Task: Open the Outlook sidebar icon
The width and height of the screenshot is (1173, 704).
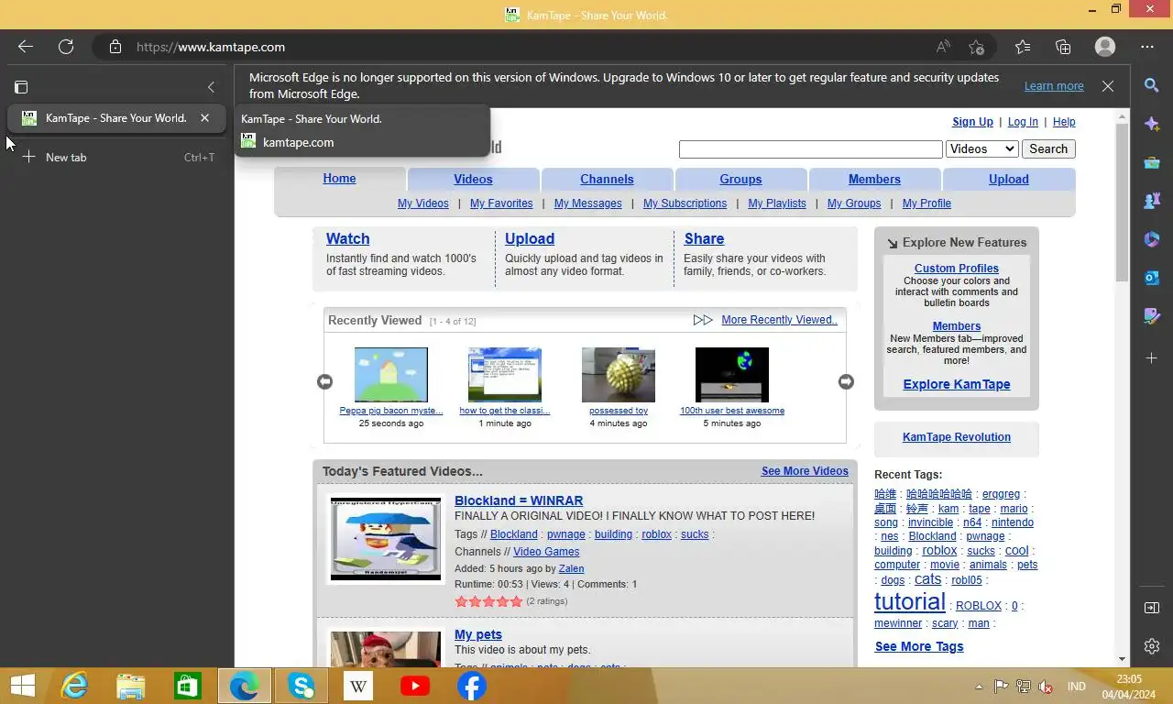Action: click(1152, 278)
